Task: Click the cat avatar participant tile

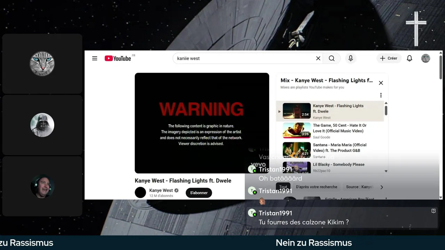Action: pyautogui.click(x=42, y=64)
